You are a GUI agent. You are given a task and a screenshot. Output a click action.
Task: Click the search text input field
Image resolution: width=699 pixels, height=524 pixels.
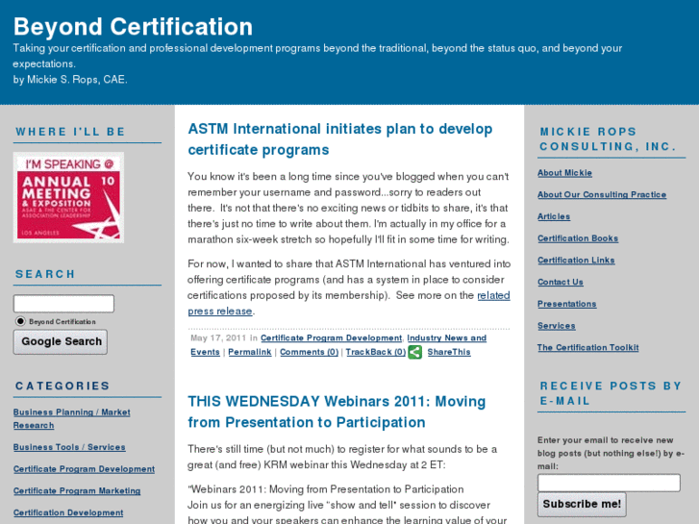(x=63, y=304)
